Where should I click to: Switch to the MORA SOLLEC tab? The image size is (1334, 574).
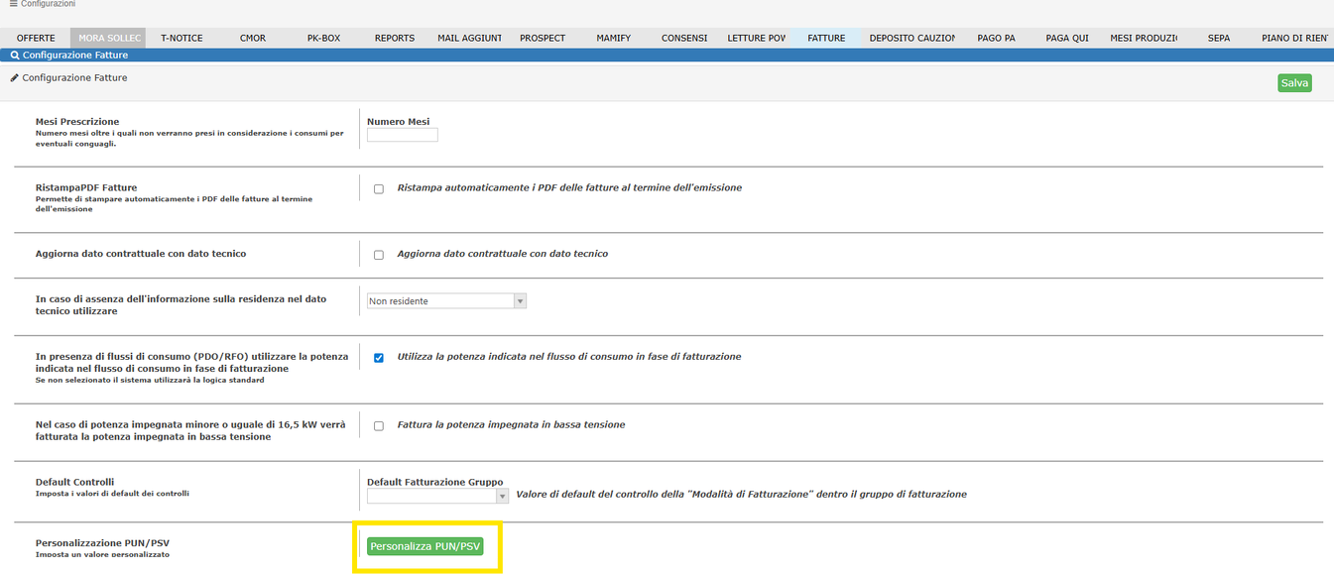pyautogui.click(x=107, y=38)
